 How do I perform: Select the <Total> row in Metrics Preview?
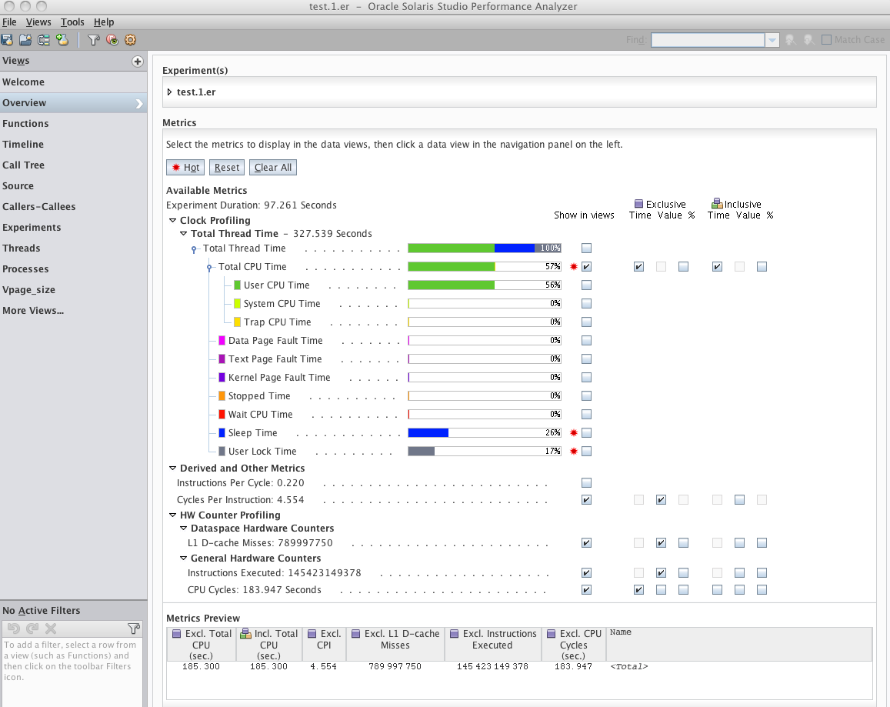pos(518,667)
